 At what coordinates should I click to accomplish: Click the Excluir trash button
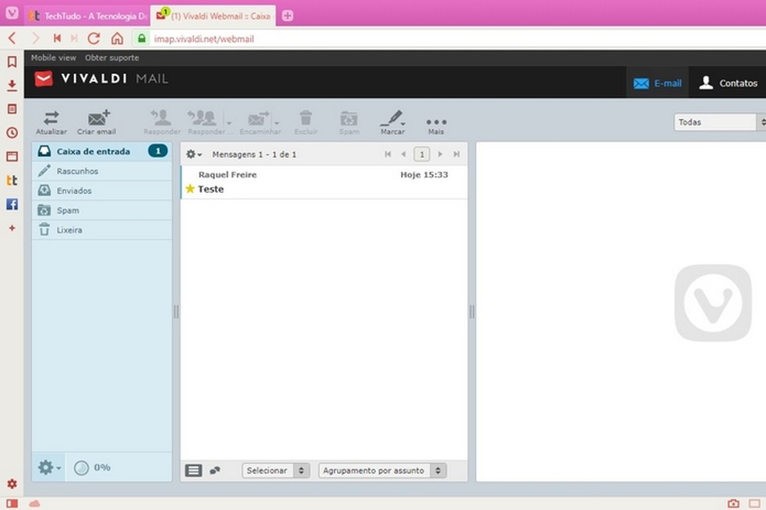(x=306, y=123)
